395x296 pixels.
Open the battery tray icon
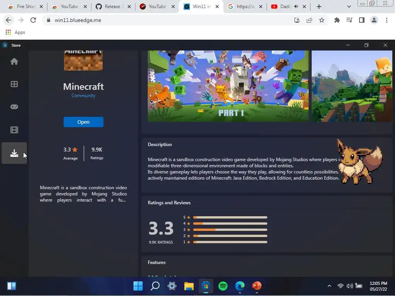359,286
